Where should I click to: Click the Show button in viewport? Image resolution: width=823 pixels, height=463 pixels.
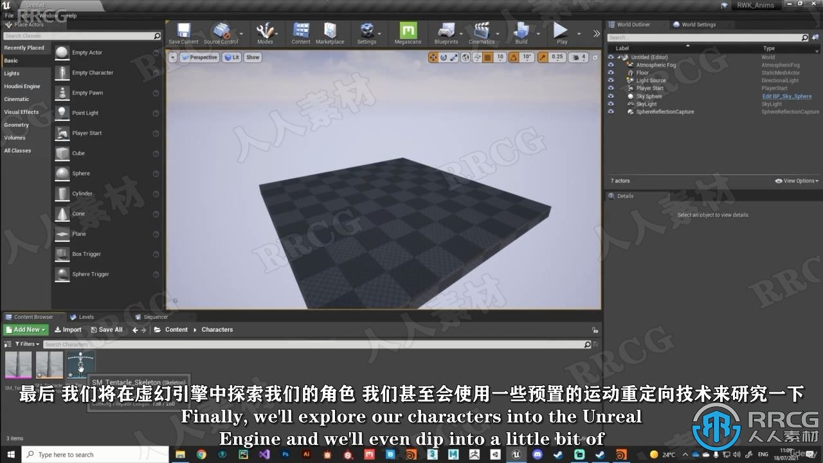tap(253, 57)
